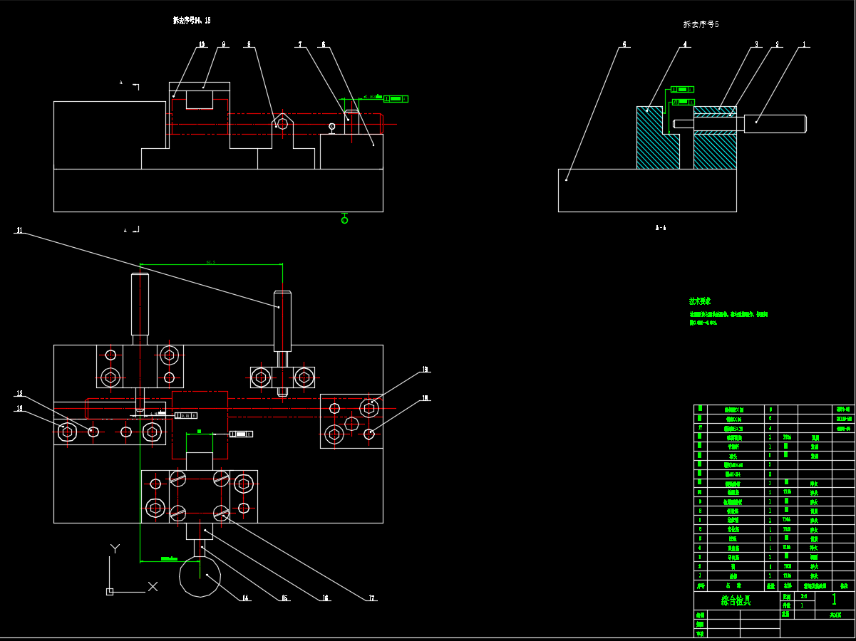Select the 技术要求 heading text

click(699, 301)
